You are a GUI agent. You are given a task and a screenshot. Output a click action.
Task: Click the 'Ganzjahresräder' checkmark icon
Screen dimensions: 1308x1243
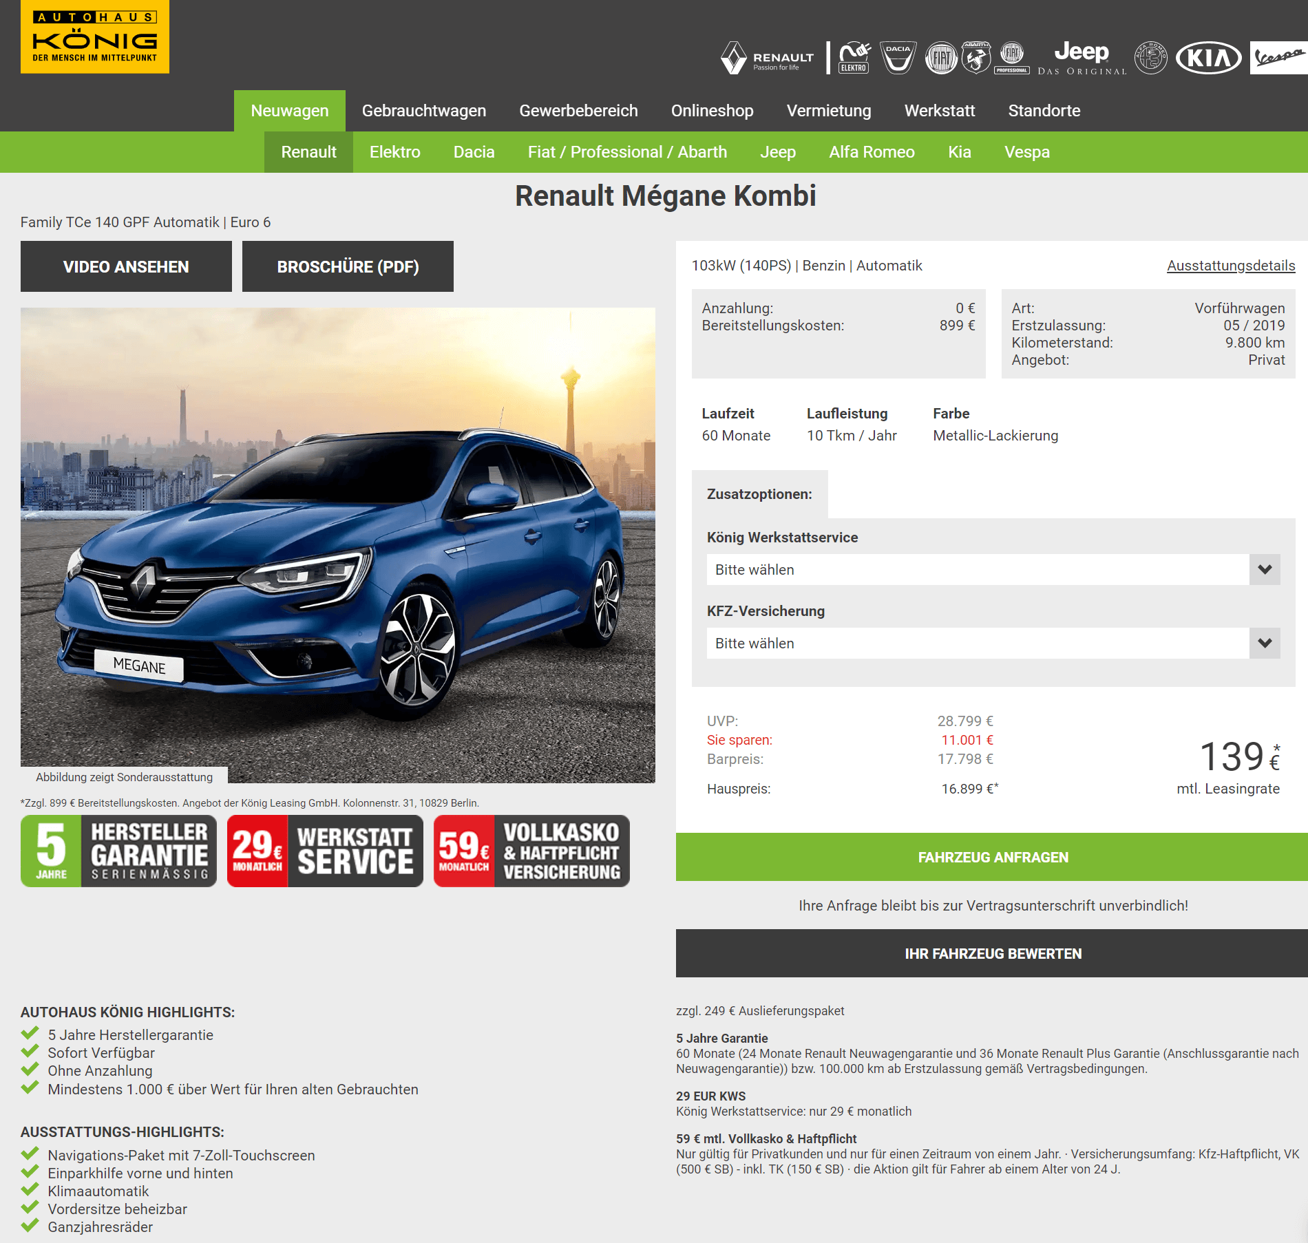point(30,1226)
